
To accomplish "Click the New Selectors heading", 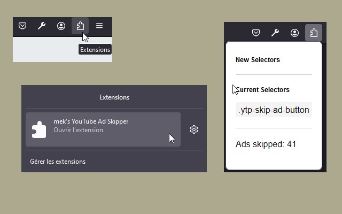I will (258, 60).
